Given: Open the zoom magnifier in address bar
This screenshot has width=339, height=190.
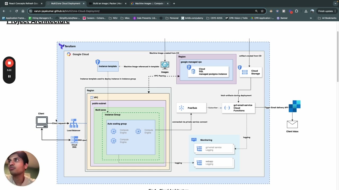Looking at the screenshot, I should pos(256,11).
